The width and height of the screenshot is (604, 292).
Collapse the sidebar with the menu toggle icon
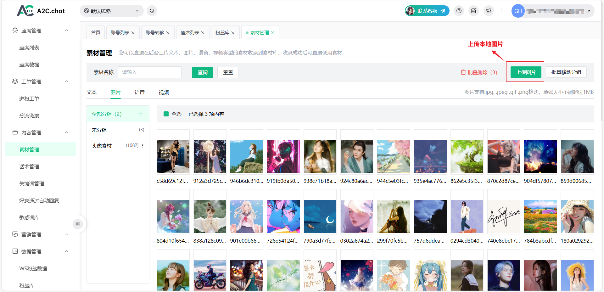pos(78,224)
